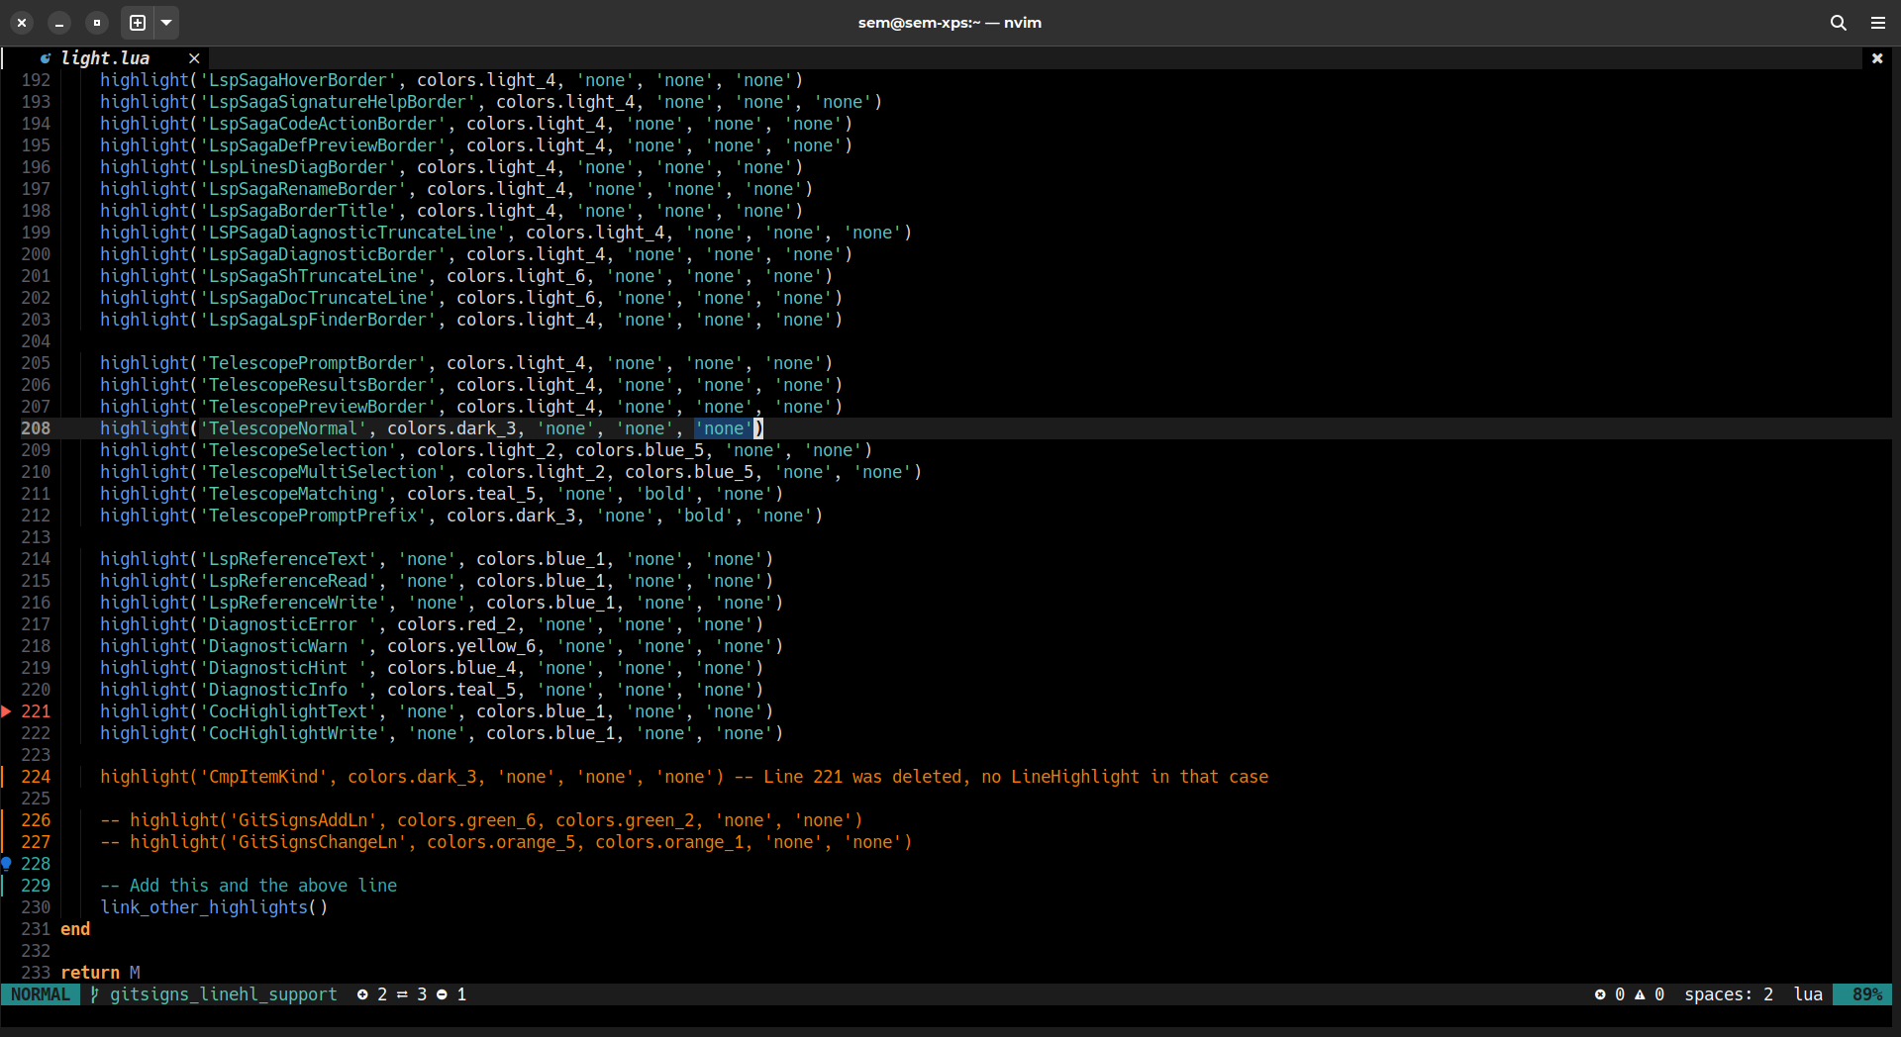Click the diagnostics warning triangle icon

pyautogui.click(x=1640, y=994)
